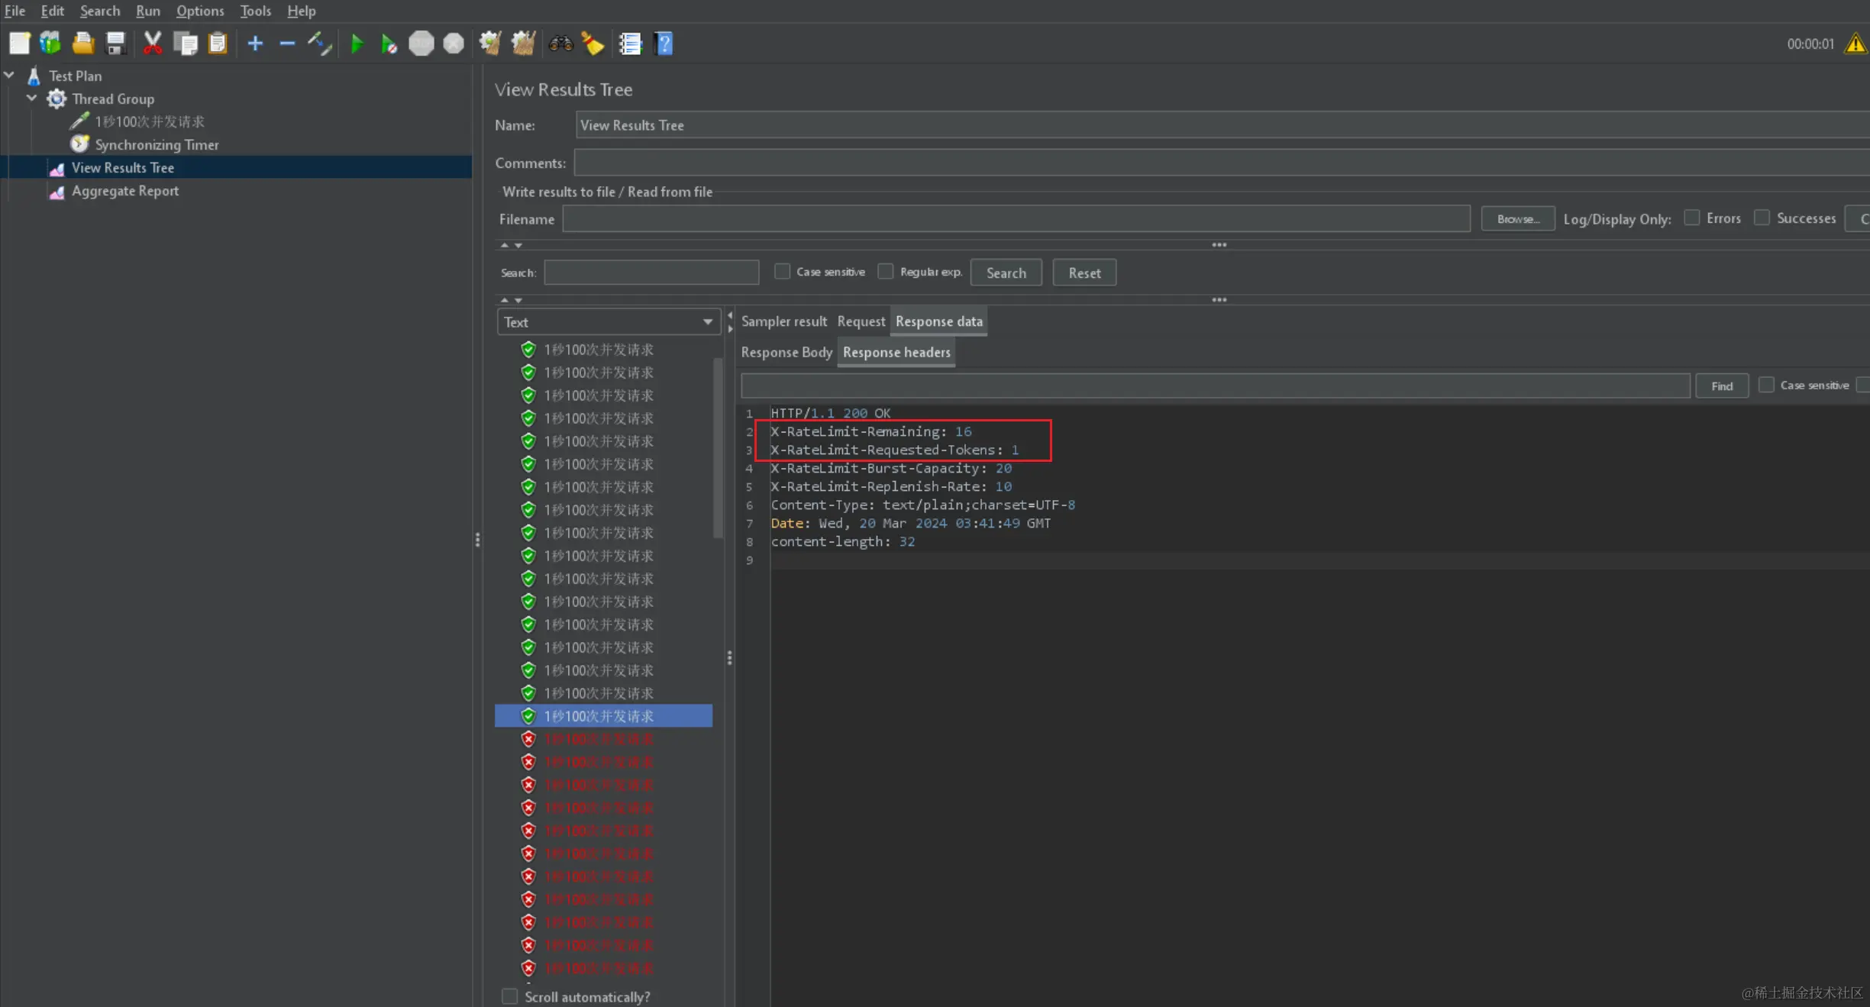1870x1007 pixels.
Task: Open the Function Helper list icon
Action: 630,44
